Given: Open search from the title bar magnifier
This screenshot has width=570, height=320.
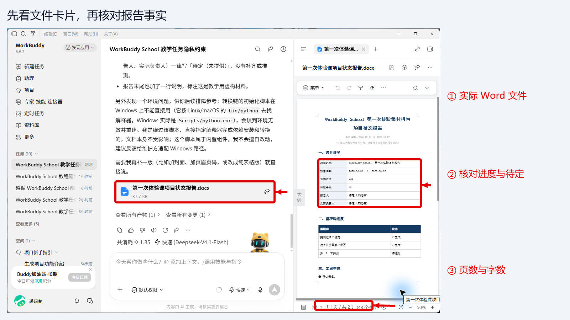Looking at the screenshot, I should (x=23, y=34).
